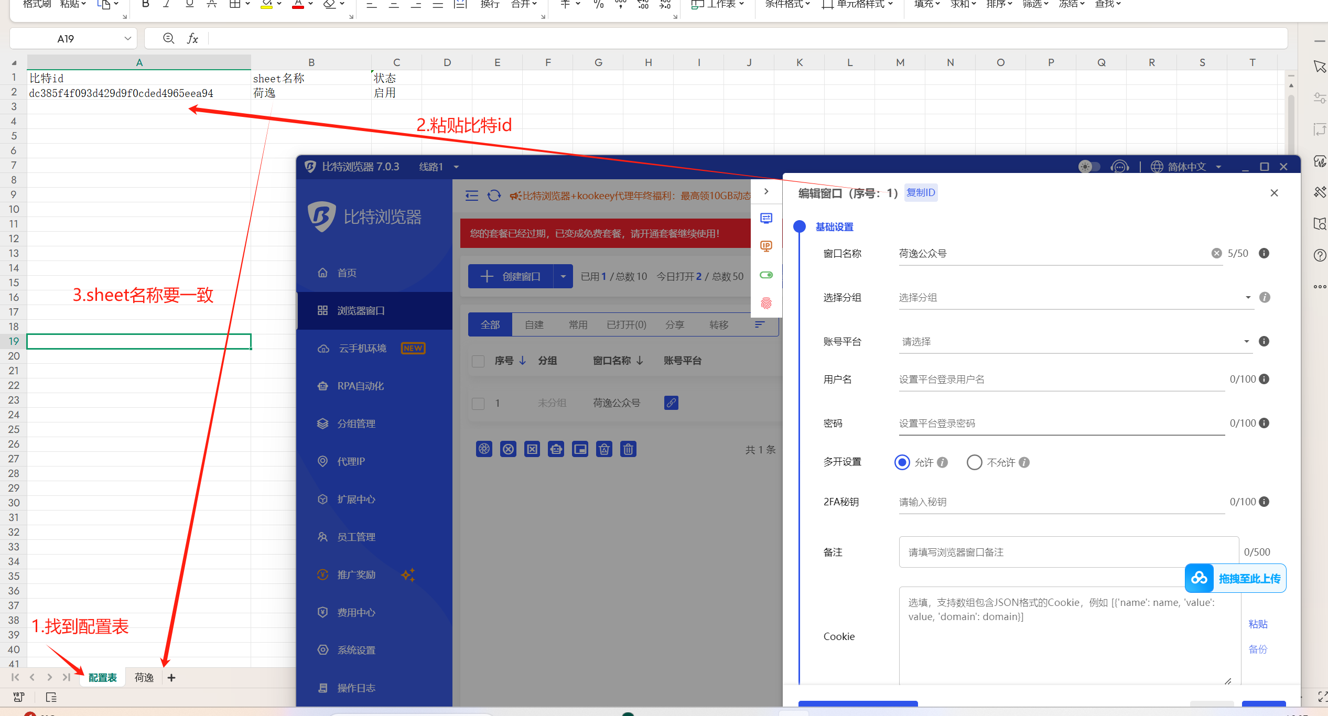Open the 选择分组 dropdown
This screenshot has height=716, width=1328.
click(1075, 297)
